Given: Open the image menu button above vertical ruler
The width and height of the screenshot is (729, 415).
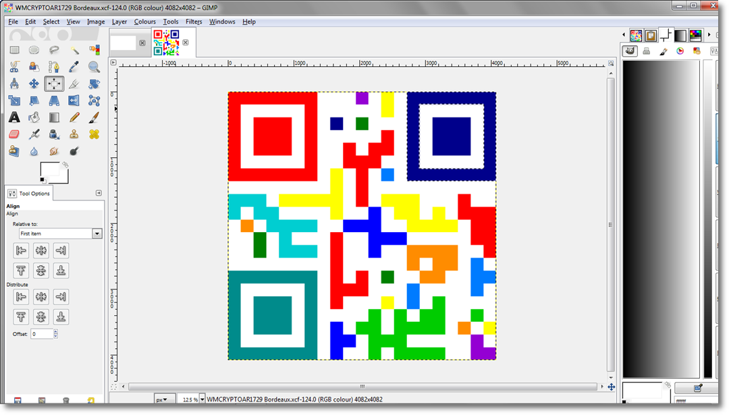Looking at the screenshot, I should pos(113,62).
